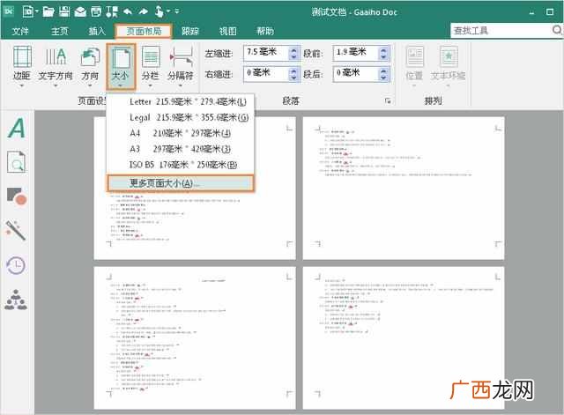The image size is (564, 415).
Task: Click the Gaaiho Doc app logo
Action: pos(9,11)
